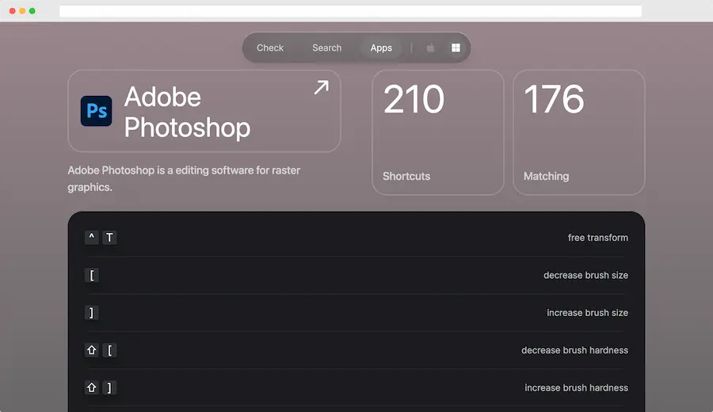Maximize window with the green button
Image resolution: width=713 pixels, height=412 pixels.
point(32,11)
